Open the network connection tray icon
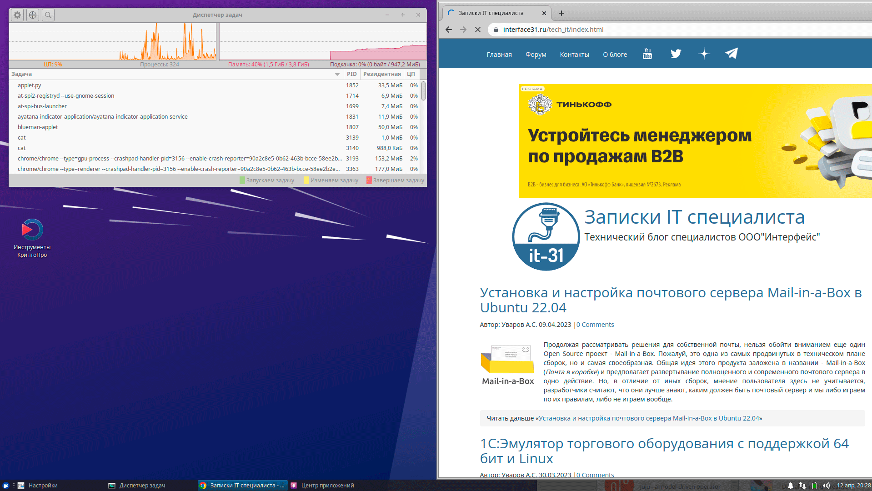Viewport: 872px width, 491px height. (x=802, y=486)
